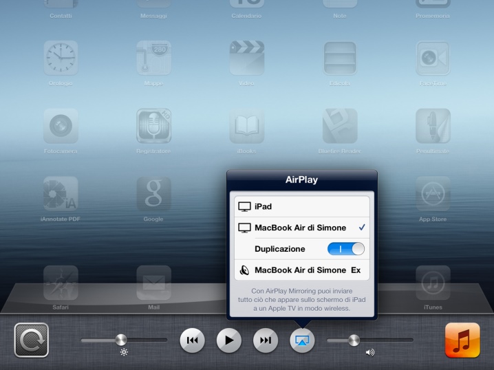This screenshot has height=370, width=494.
Task: Adjust the brightness slider knob
Action: pos(121,340)
